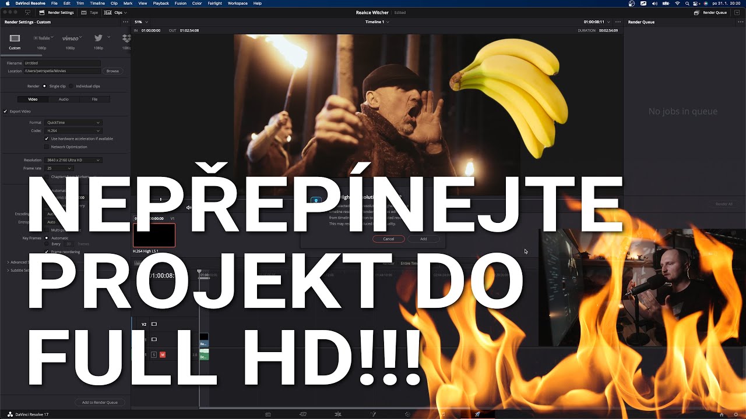This screenshot has width=746, height=419.
Task: Click the volume icon in menu bar
Action: [654, 3]
